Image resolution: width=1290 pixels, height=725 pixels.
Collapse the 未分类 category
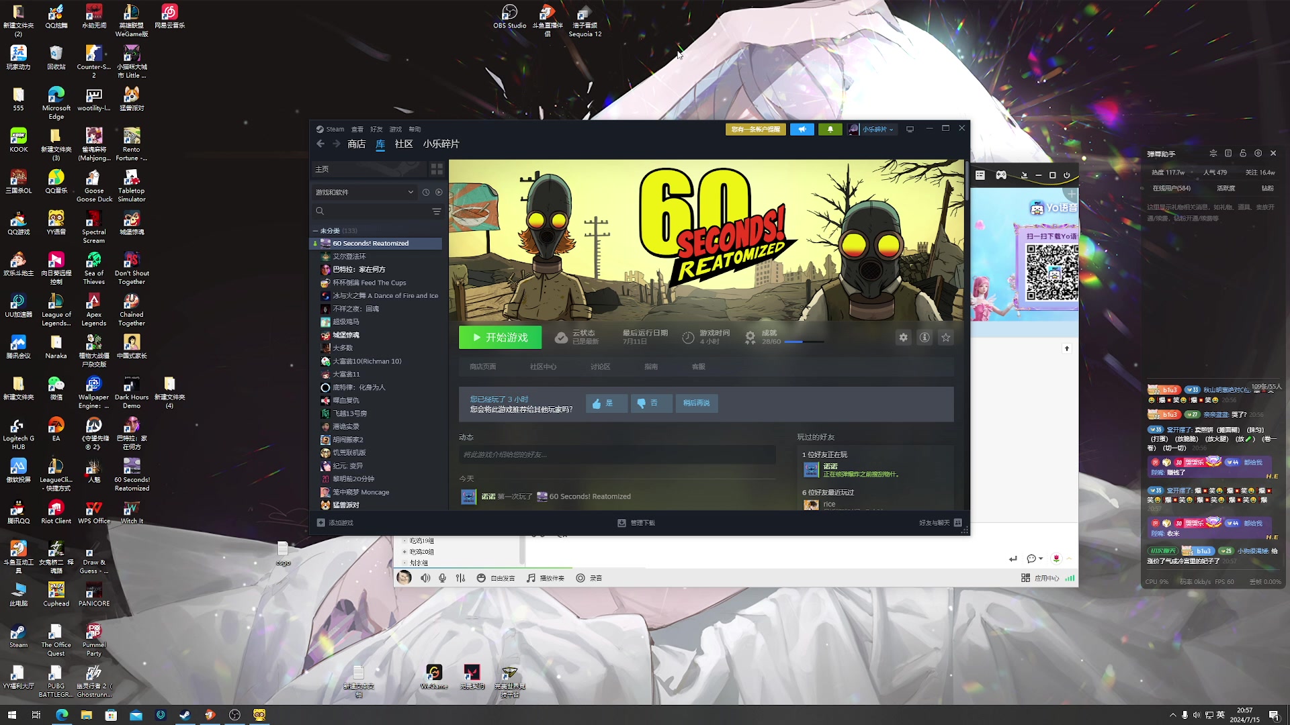315,231
